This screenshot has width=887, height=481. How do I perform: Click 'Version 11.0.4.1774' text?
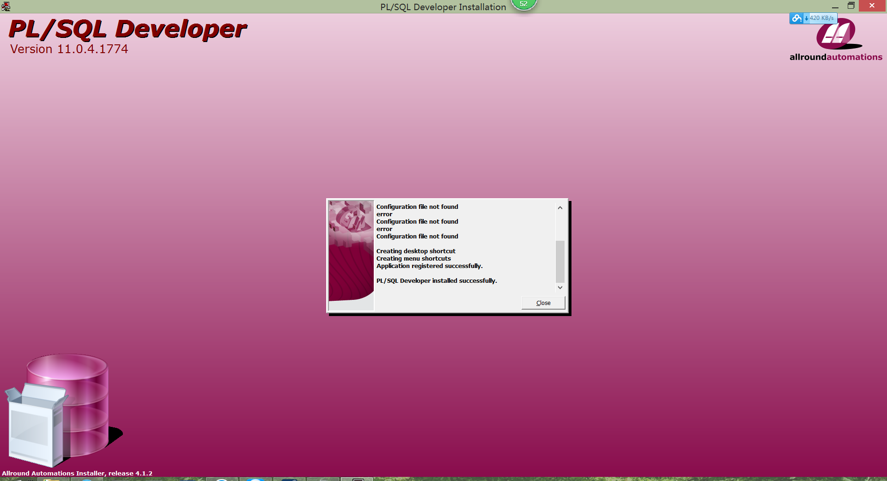[x=69, y=49]
